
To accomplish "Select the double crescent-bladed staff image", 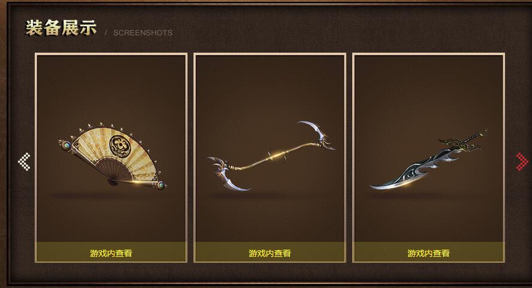I will point(271,156).
